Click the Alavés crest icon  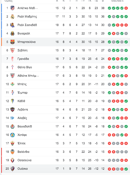[12, 118]
